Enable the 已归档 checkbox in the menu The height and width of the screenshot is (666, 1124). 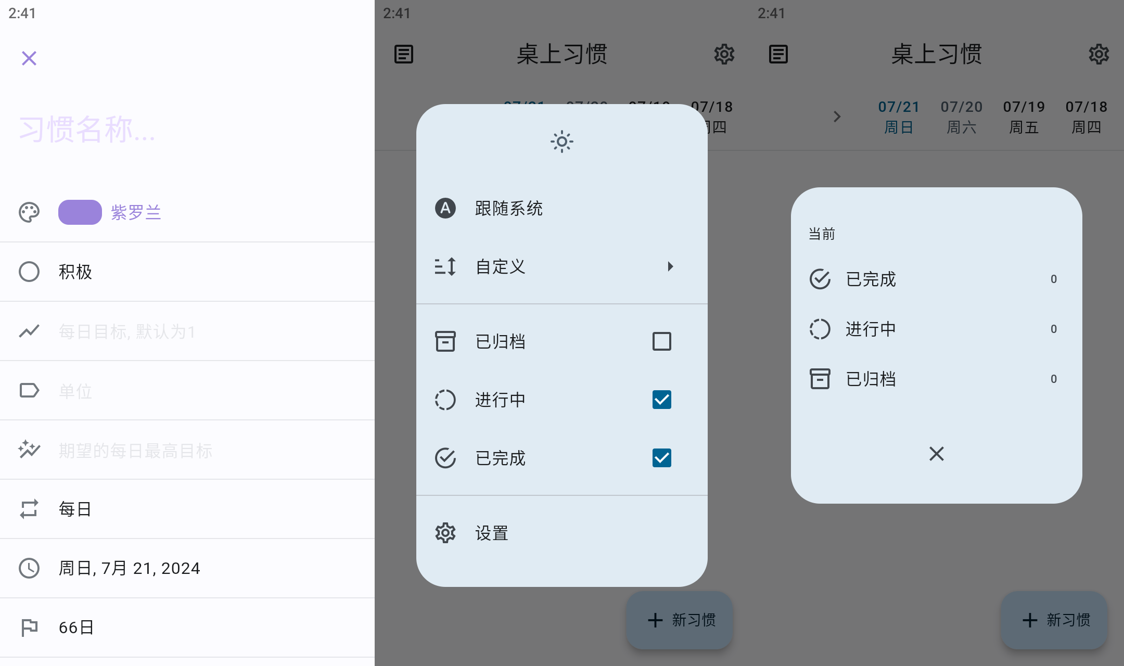(662, 341)
